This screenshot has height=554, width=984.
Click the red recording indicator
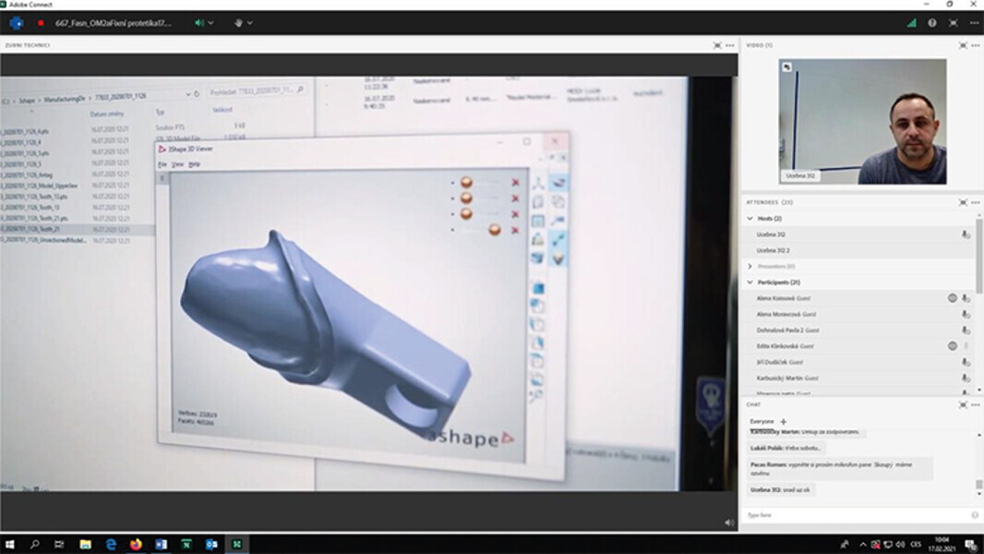(41, 22)
